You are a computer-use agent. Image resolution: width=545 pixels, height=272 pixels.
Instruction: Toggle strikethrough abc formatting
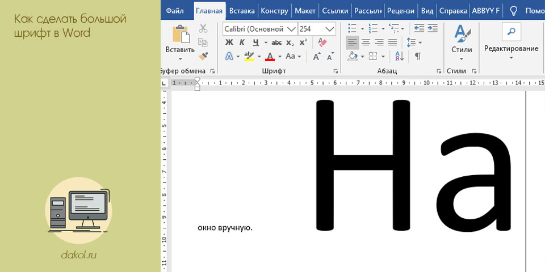coord(276,42)
